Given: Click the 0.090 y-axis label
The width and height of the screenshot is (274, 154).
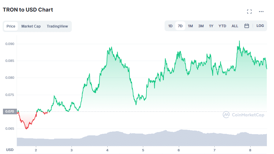Looking at the screenshot, I should pyautogui.click(x=10, y=44).
